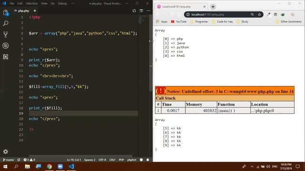
Task: View site information icon in address bar
Action: (x=188, y=15)
